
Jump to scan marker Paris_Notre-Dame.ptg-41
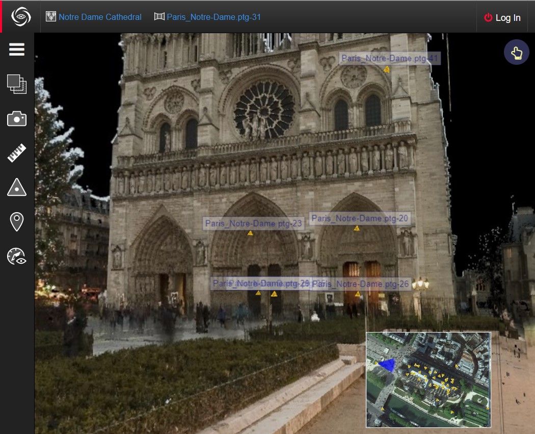click(387, 70)
